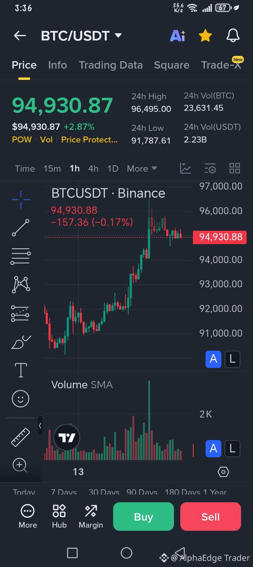Tap Android back triangle button

(x=180, y=553)
